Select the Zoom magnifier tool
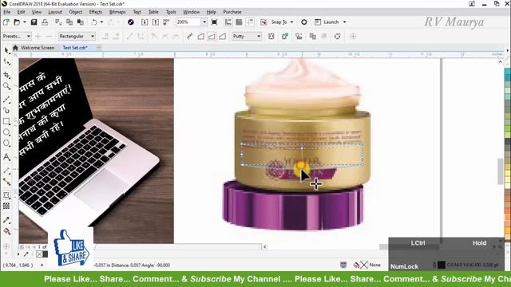 pyautogui.click(x=7, y=86)
